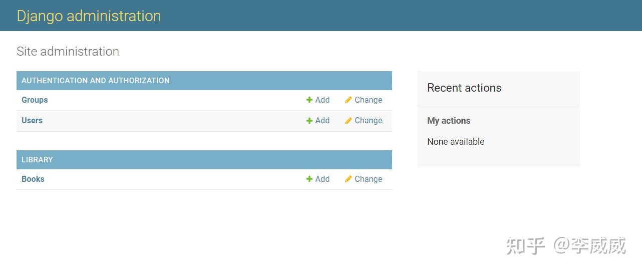Viewport: 642px width, 271px height.
Task: Click the pencil icon in the Groups row
Action: (x=349, y=100)
